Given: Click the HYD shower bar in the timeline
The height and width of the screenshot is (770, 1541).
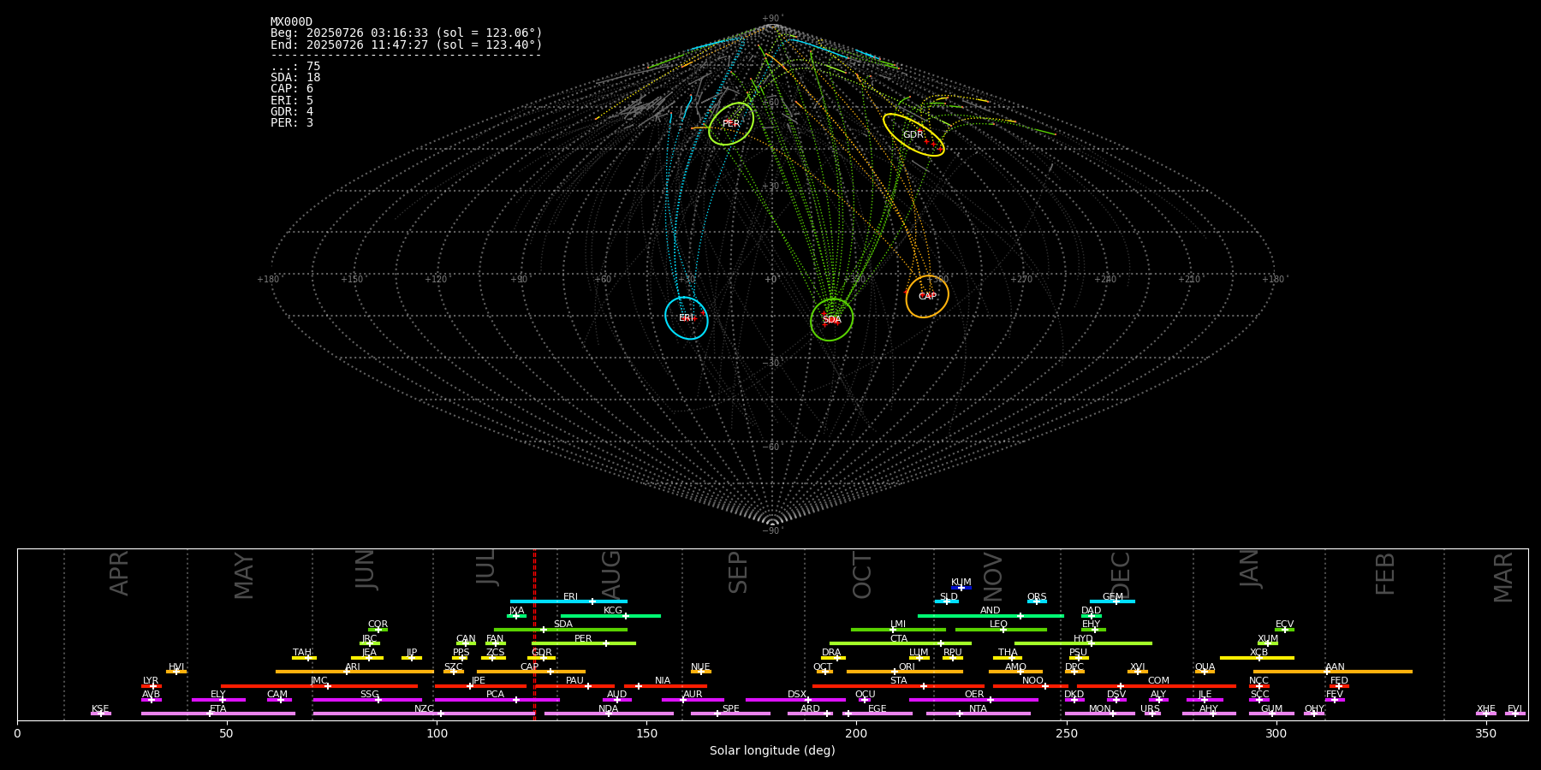Looking at the screenshot, I should tap(1083, 643).
